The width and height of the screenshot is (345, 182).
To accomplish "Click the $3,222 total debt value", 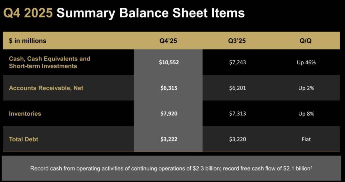I will (169, 139).
